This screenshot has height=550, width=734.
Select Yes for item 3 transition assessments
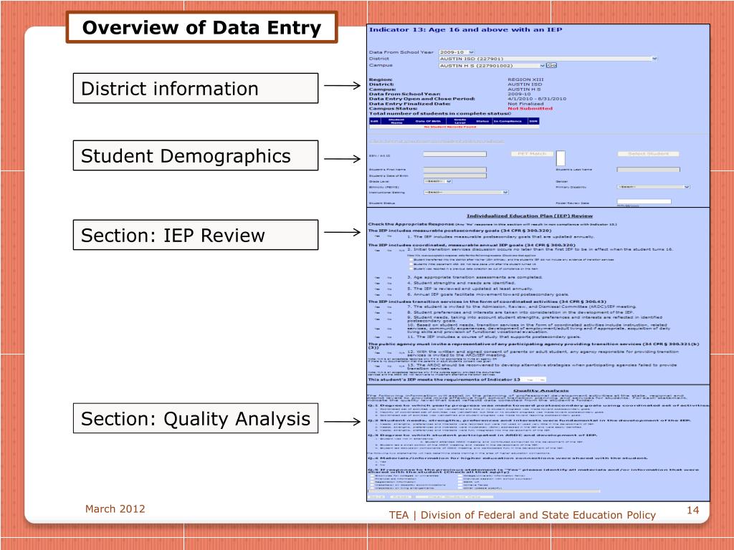point(377,278)
